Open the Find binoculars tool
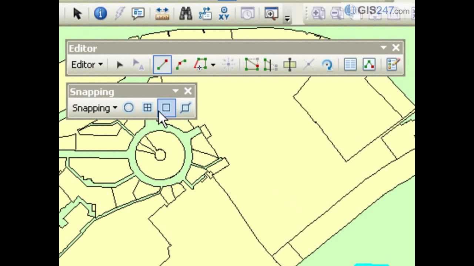474x266 pixels. [186, 14]
